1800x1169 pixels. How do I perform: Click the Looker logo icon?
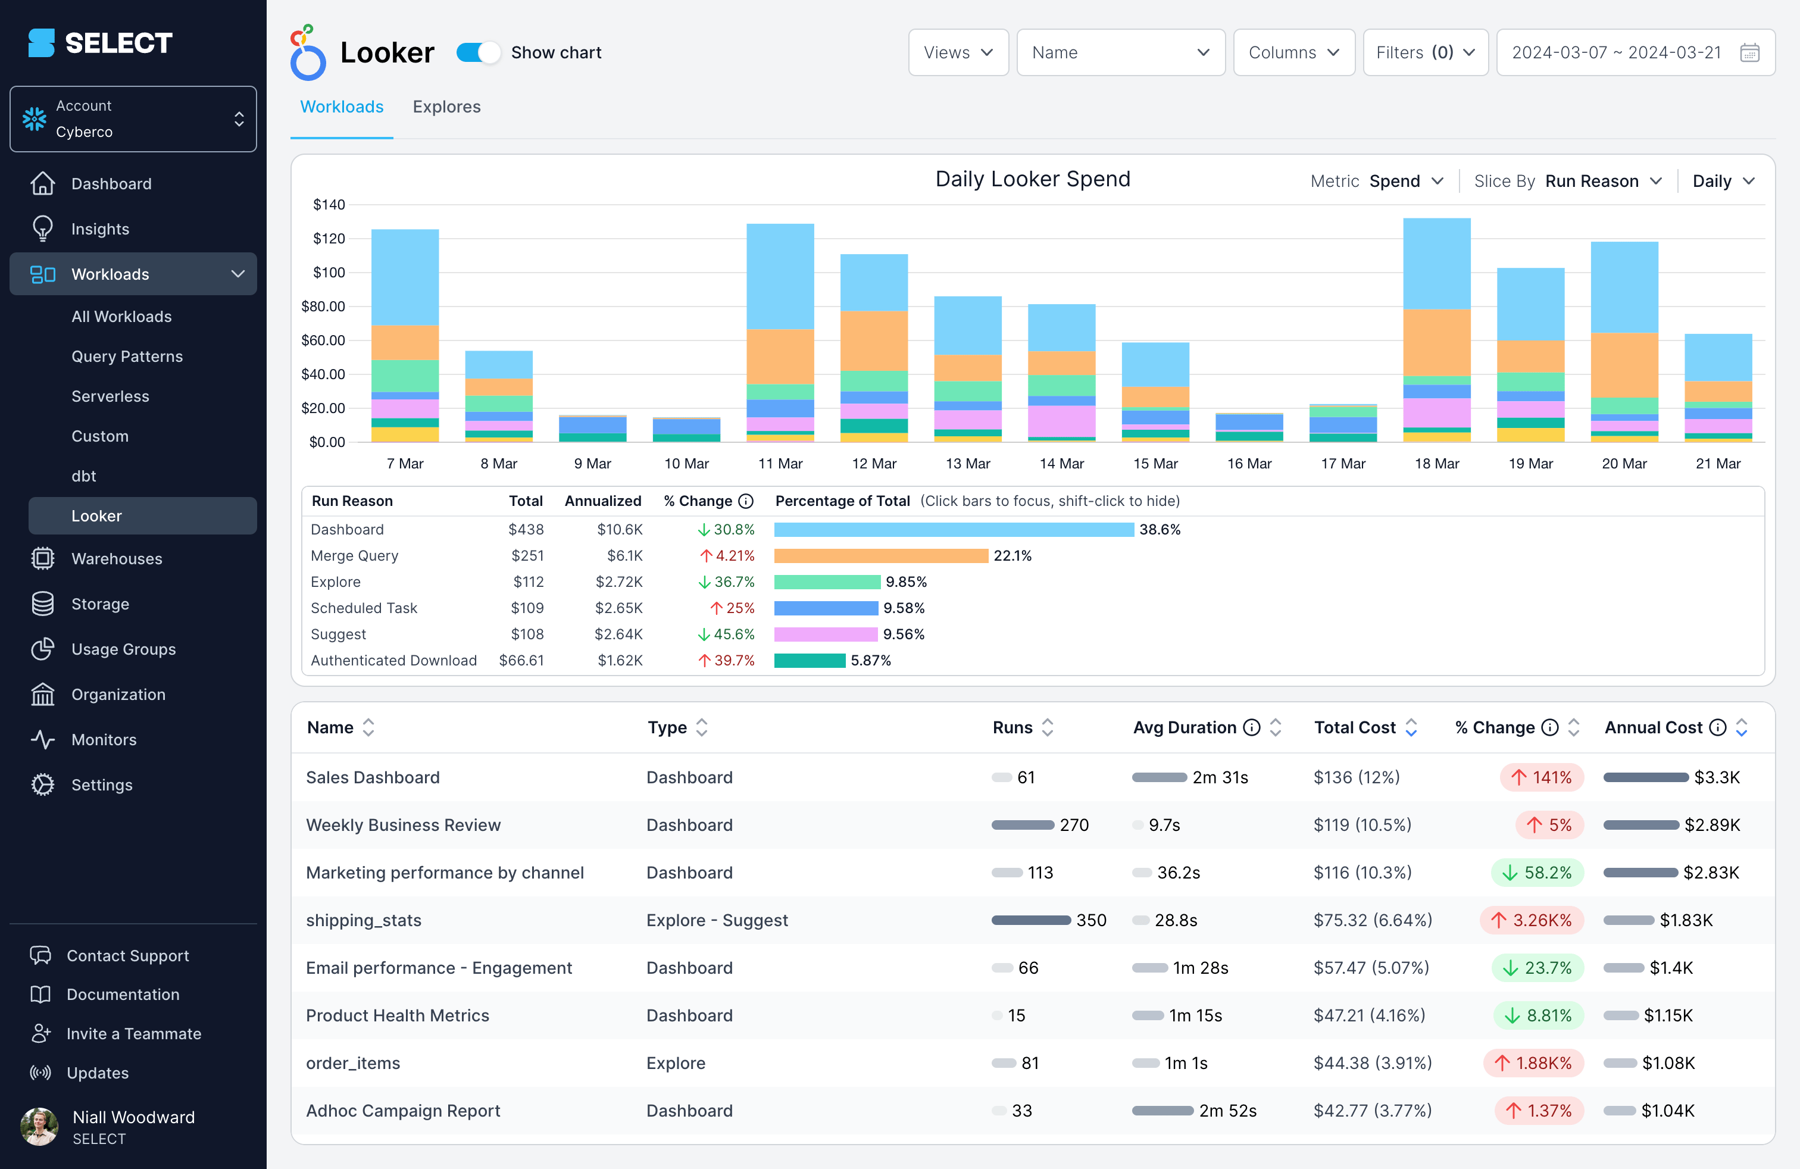coord(308,52)
